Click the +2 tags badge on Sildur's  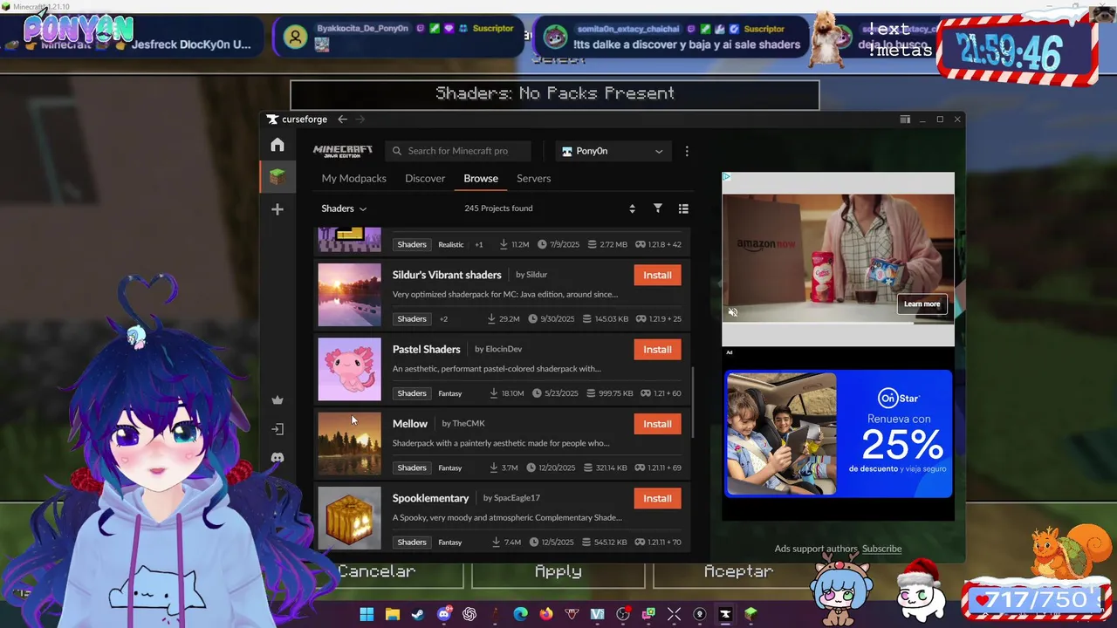pos(443,319)
